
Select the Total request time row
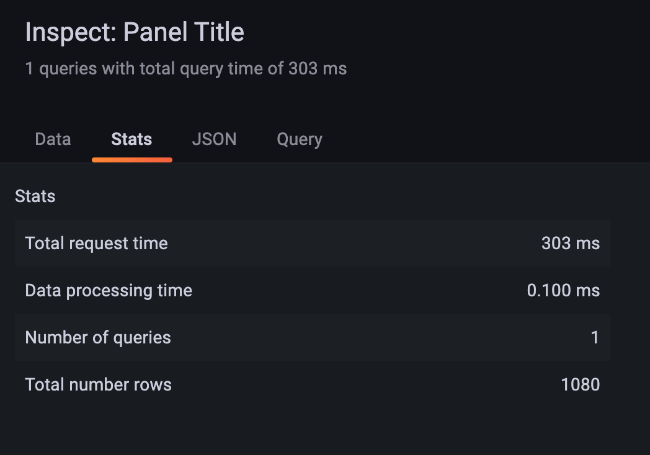313,243
